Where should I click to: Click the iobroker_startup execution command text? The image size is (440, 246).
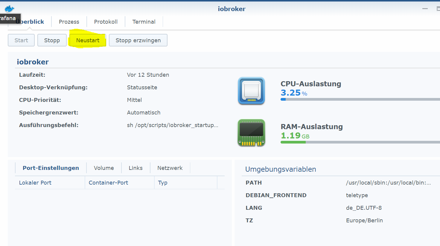(x=173, y=125)
